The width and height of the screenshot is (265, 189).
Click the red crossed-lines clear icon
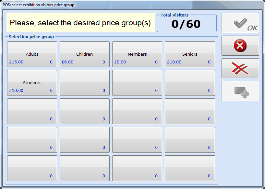240,68
